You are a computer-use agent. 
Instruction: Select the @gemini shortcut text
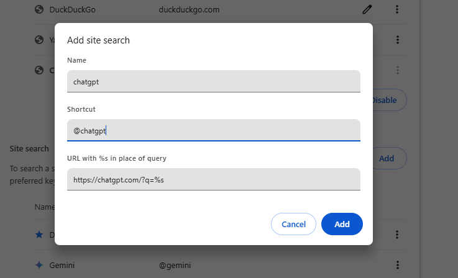(x=175, y=265)
